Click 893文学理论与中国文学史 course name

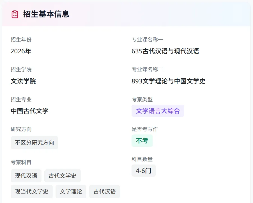point(168,81)
